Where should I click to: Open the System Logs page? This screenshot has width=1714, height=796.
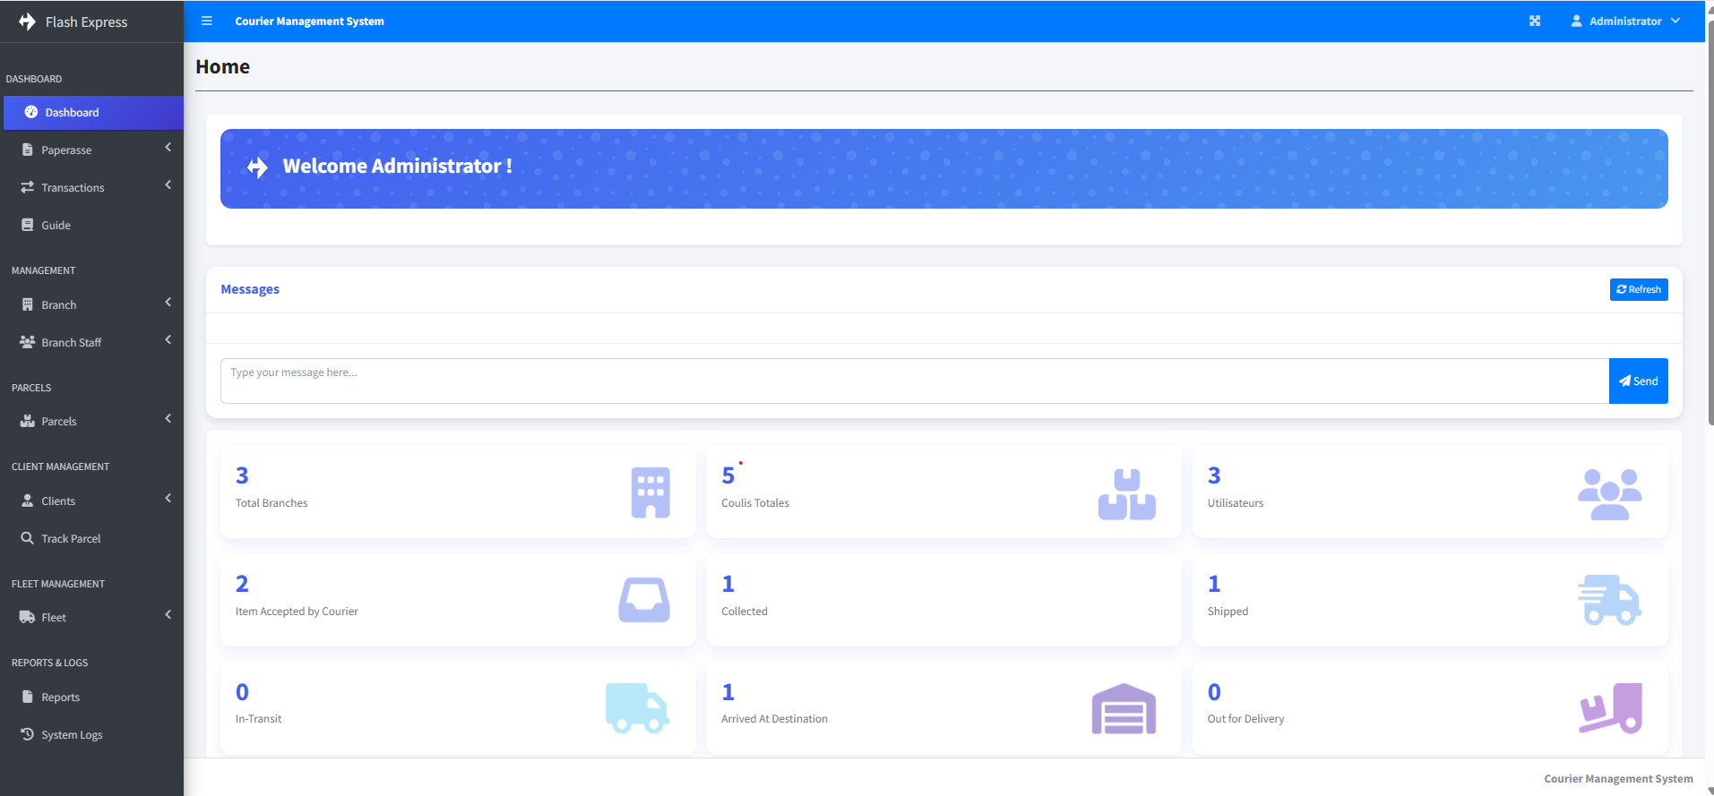click(72, 734)
